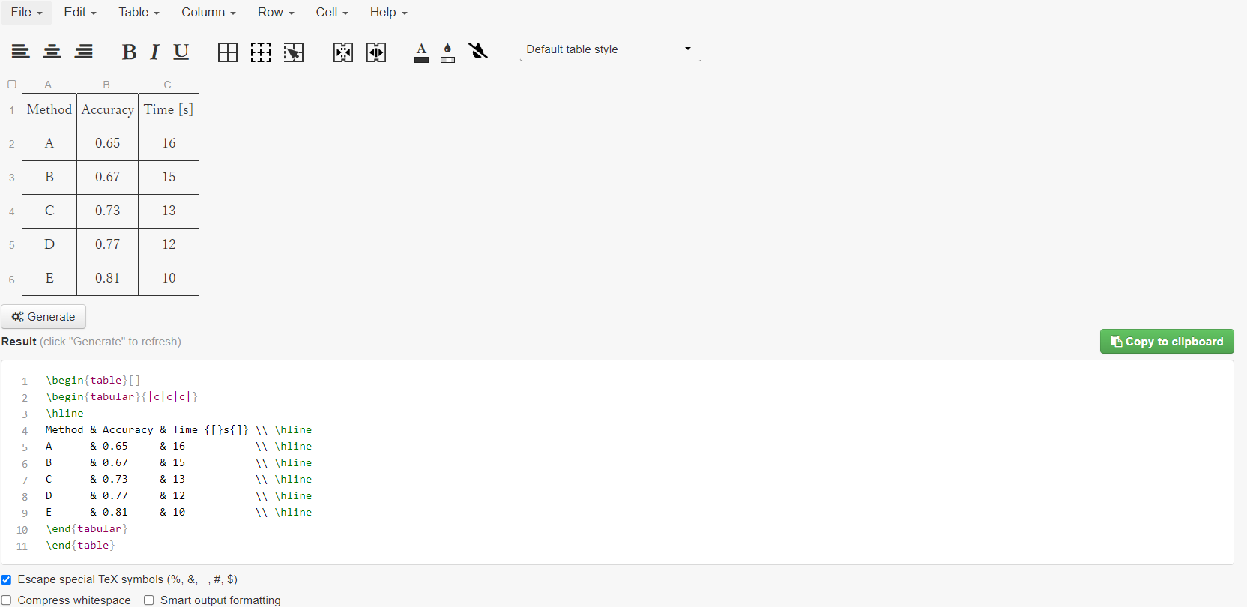Expand the Column dropdown menu
This screenshot has width=1247, height=607.
pyautogui.click(x=208, y=13)
